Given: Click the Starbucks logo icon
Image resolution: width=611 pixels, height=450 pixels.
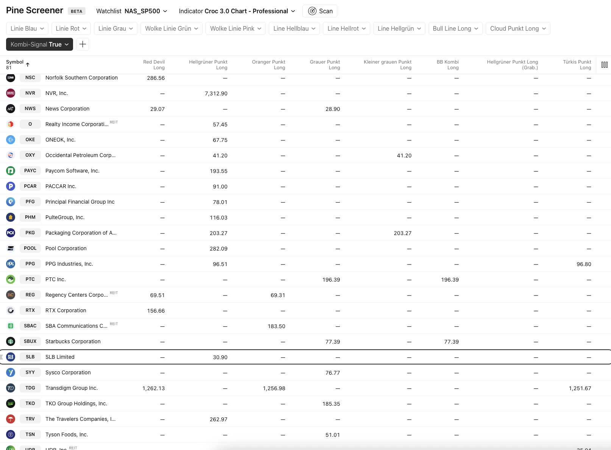Looking at the screenshot, I should [x=11, y=341].
